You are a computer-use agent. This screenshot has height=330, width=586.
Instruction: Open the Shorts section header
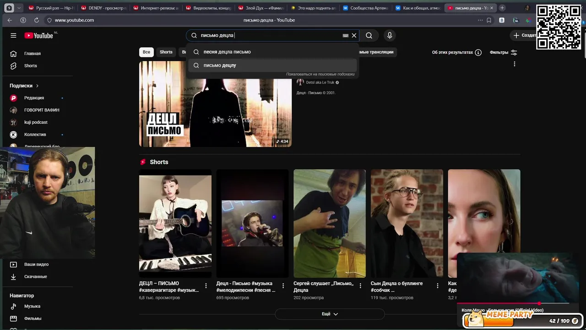coord(159,162)
